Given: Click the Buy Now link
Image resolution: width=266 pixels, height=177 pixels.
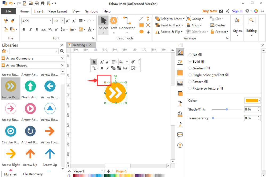Looking at the screenshot, I should coord(210,11).
